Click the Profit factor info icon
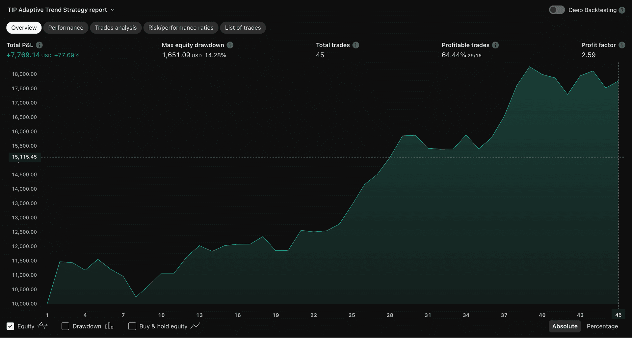The width and height of the screenshot is (632, 338). tap(622, 45)
